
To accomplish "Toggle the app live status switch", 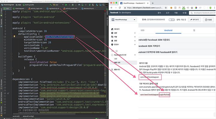I will click(172, 20).
